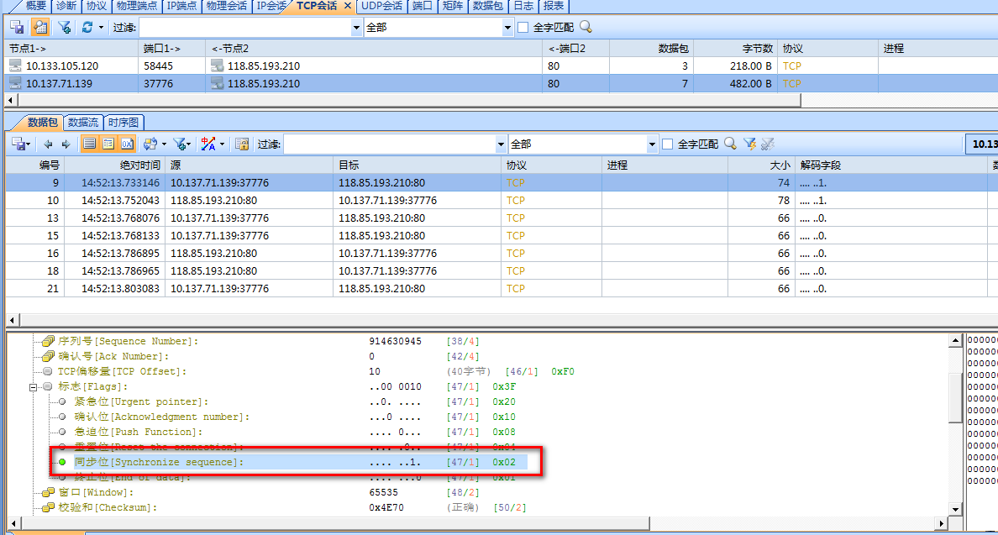This screenshot has height=535, width=998.
Task: Click the decode pane vertical scrollbar down arrow
Action: point(954,509)
